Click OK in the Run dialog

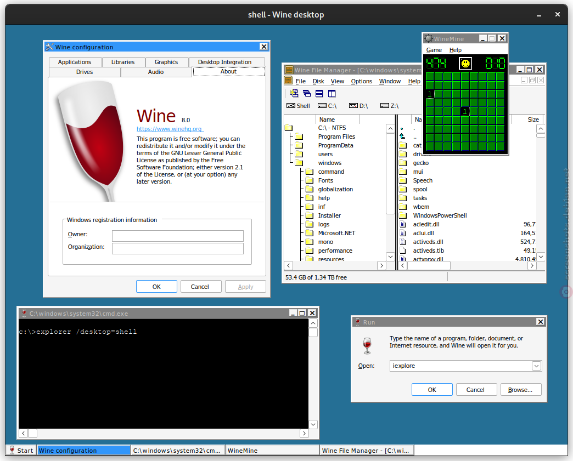432,389
